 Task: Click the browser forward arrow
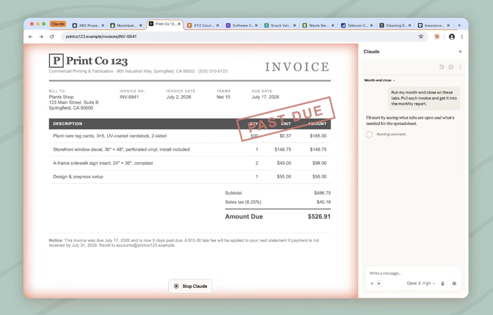pyautogui.click(x=41, y=37)
